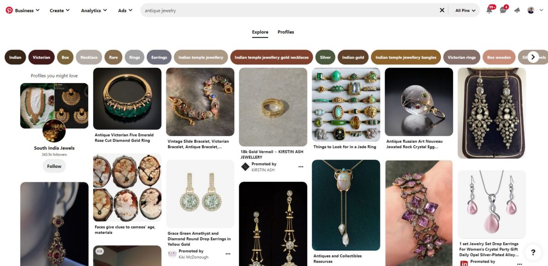Viewport: 548px width, 266px height.
Task: Click the help question mark icon
Action: tap(533, 251)
